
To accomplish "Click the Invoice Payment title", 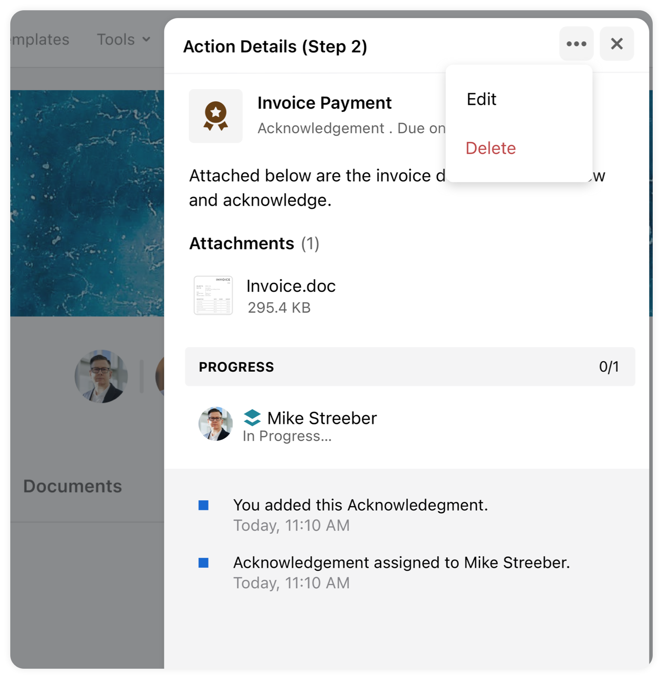I will click(325, 103).
